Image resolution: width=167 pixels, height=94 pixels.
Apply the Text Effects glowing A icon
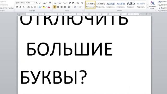point(40,7)
